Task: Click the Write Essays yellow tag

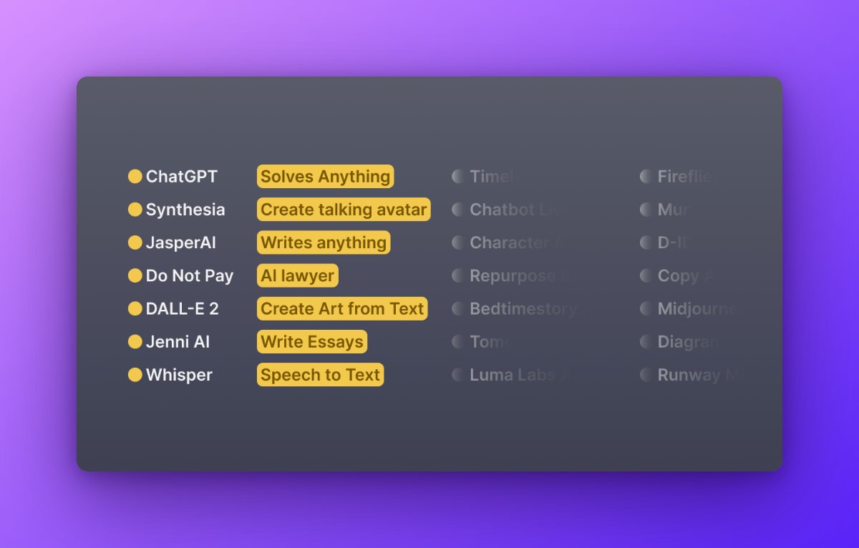Action: pos(312,341)
